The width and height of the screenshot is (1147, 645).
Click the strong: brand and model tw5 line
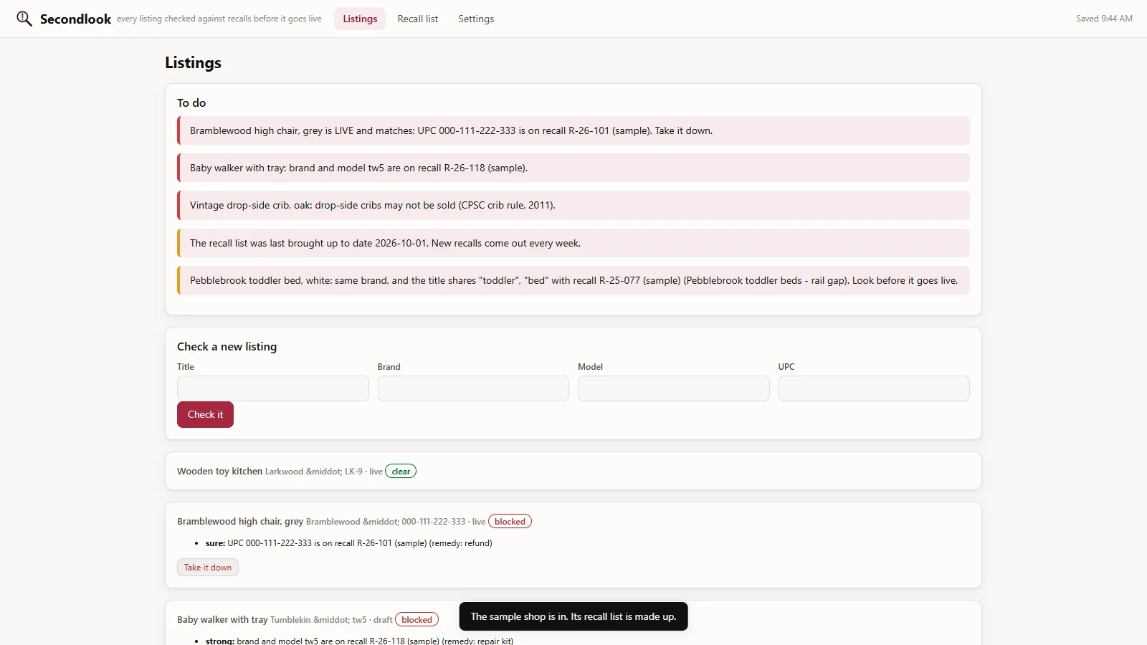click(359, 641)
